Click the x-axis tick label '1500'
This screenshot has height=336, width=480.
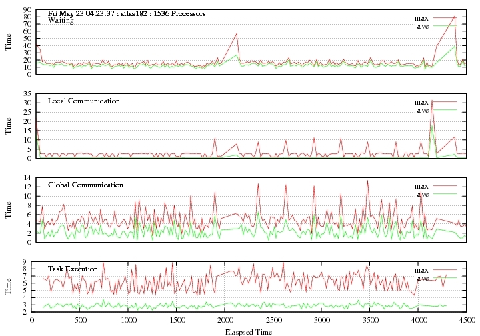[x=177, y=320]
